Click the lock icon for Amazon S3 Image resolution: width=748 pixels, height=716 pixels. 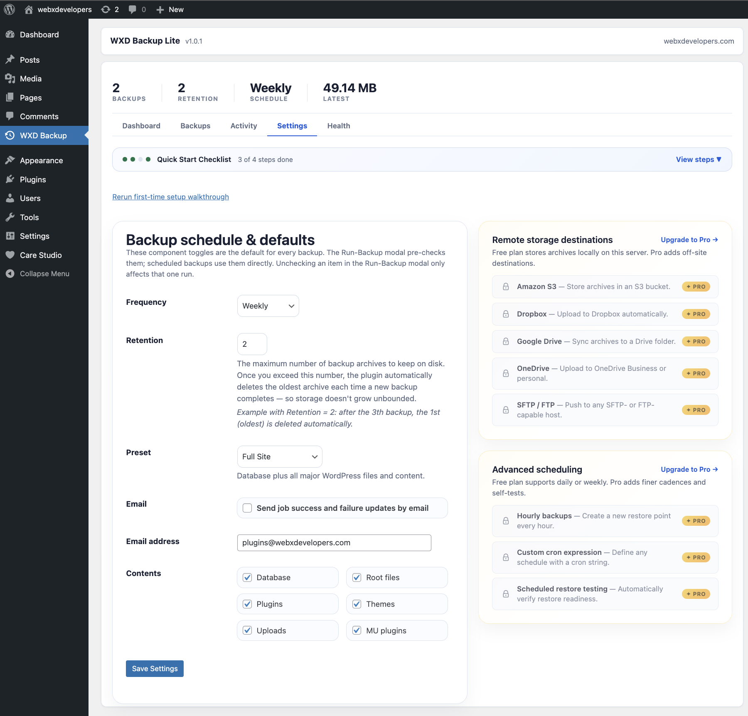tap(506, 287)
